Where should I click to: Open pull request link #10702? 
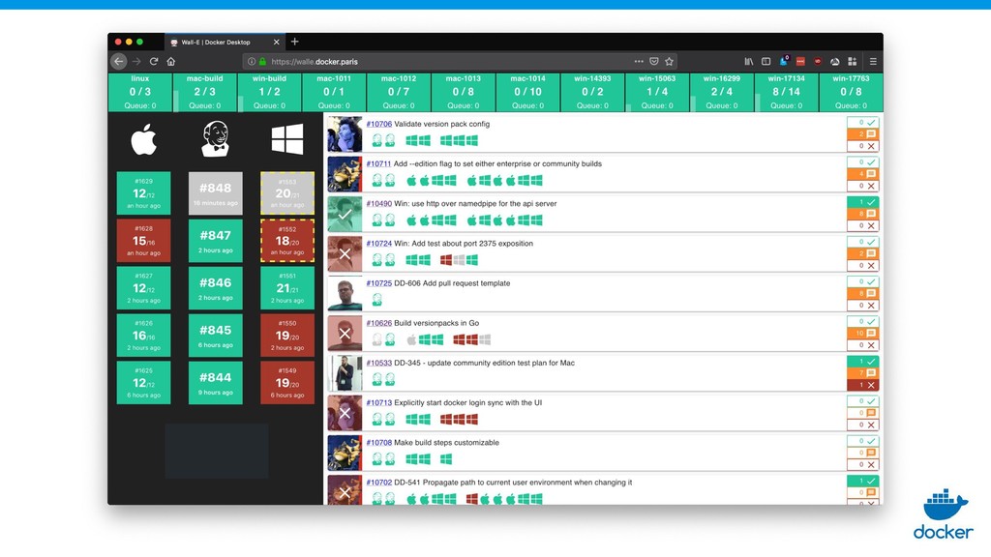click(379, 482)
